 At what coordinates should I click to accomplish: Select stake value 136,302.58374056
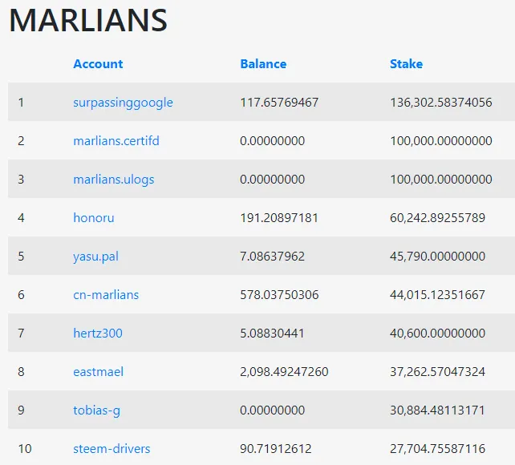[440, 103]
